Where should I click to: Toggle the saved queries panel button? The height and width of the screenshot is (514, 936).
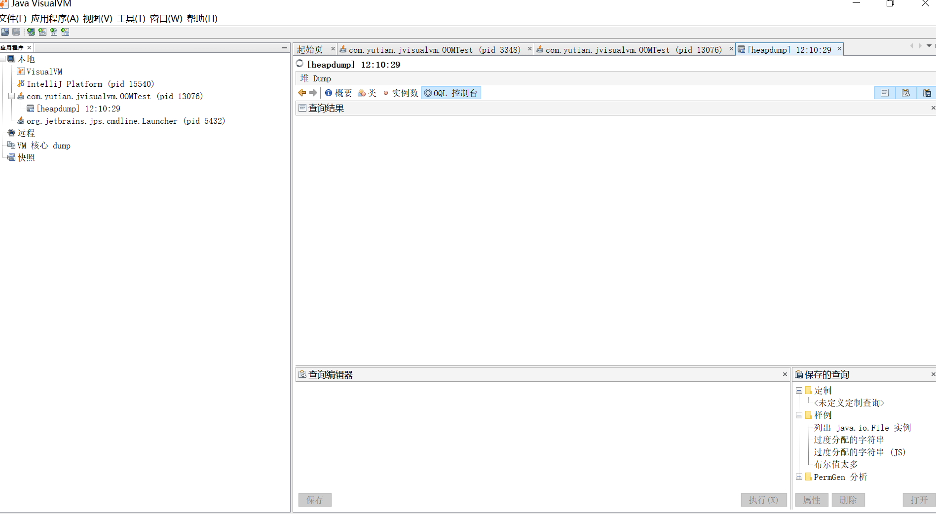coord(927,93)
